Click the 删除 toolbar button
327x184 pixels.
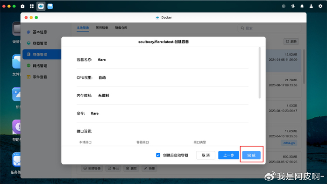pos(131,169)
